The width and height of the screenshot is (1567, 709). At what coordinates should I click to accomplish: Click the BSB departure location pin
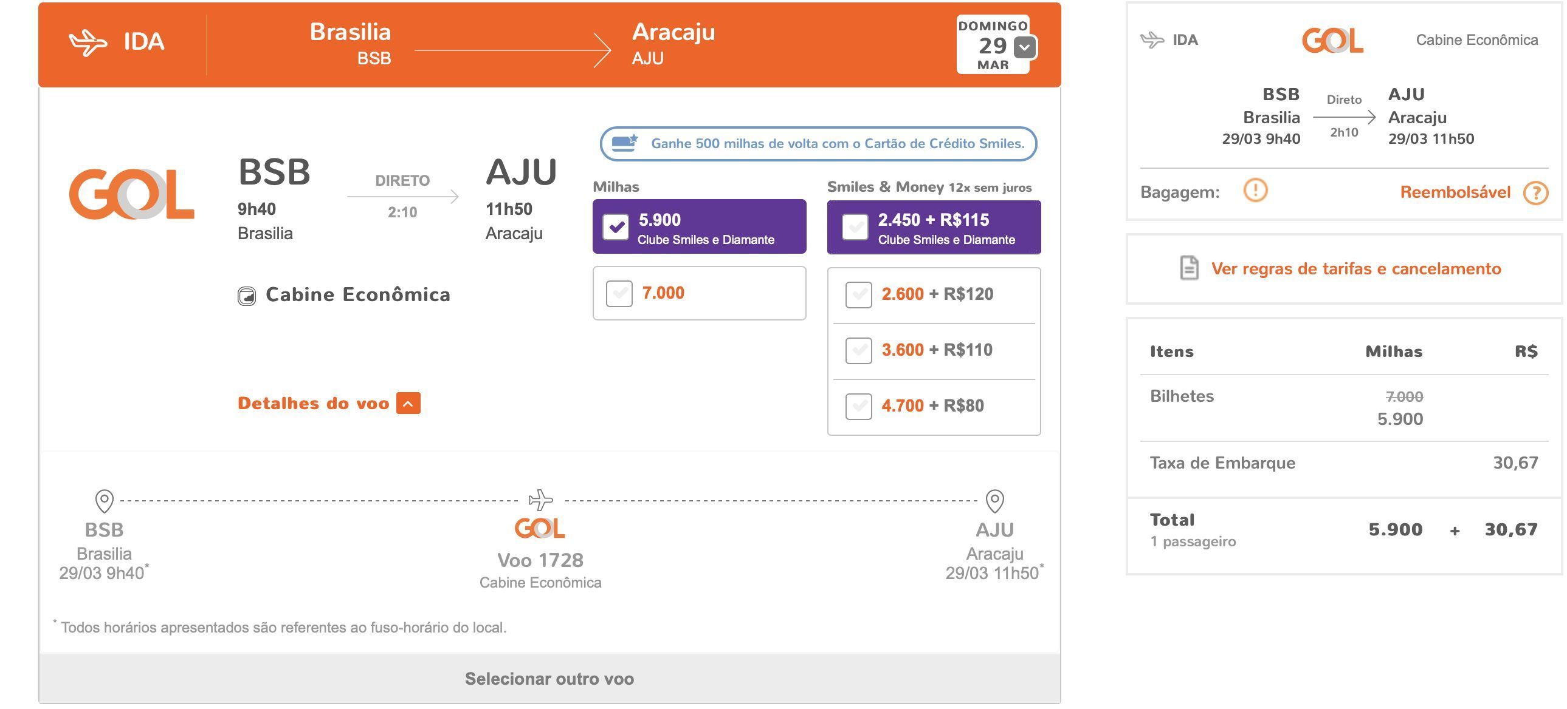pos(105,501)
